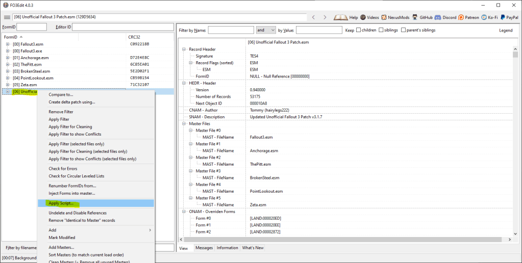522x263 pixels.
Task: Enable the Keep children checkbox
Action: tap(359, 30)
